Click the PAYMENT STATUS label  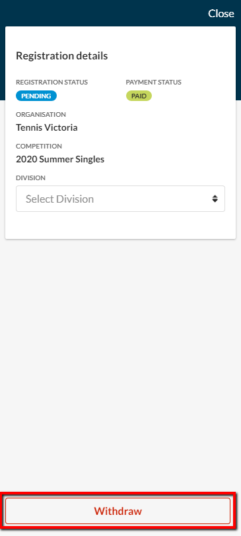pyautogui.click(x=153, y=83)
